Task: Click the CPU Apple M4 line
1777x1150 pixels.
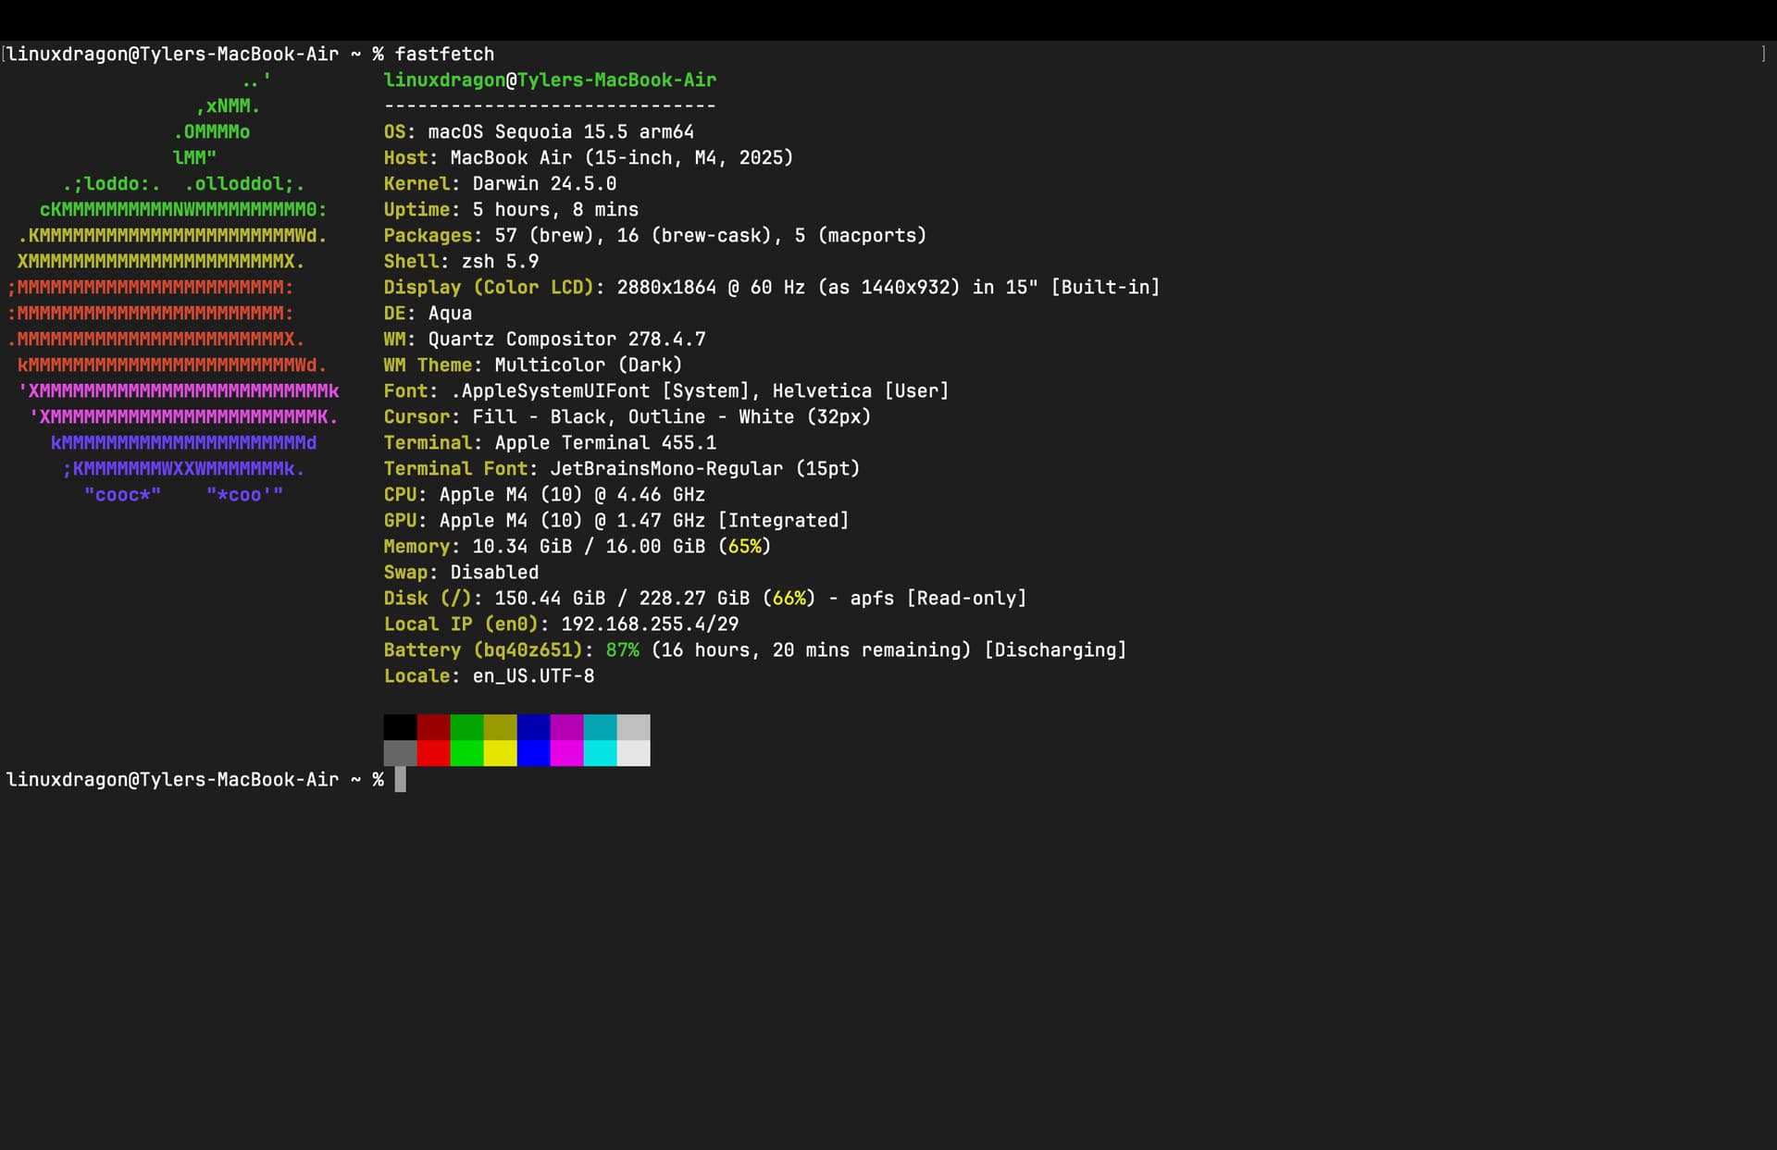Action: [544, 494]
